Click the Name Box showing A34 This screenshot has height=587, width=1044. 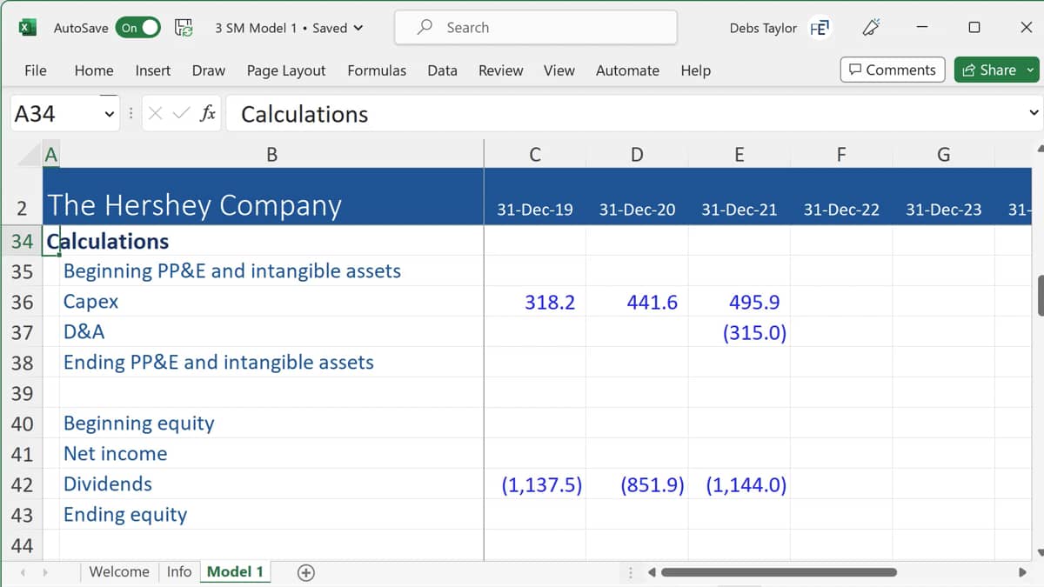click(56, 114)
